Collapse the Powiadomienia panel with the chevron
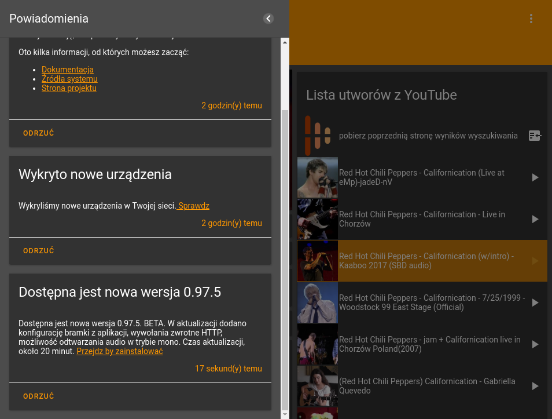Screen dimensions: 552x419 pyautogui.click(x=268, y=19)
